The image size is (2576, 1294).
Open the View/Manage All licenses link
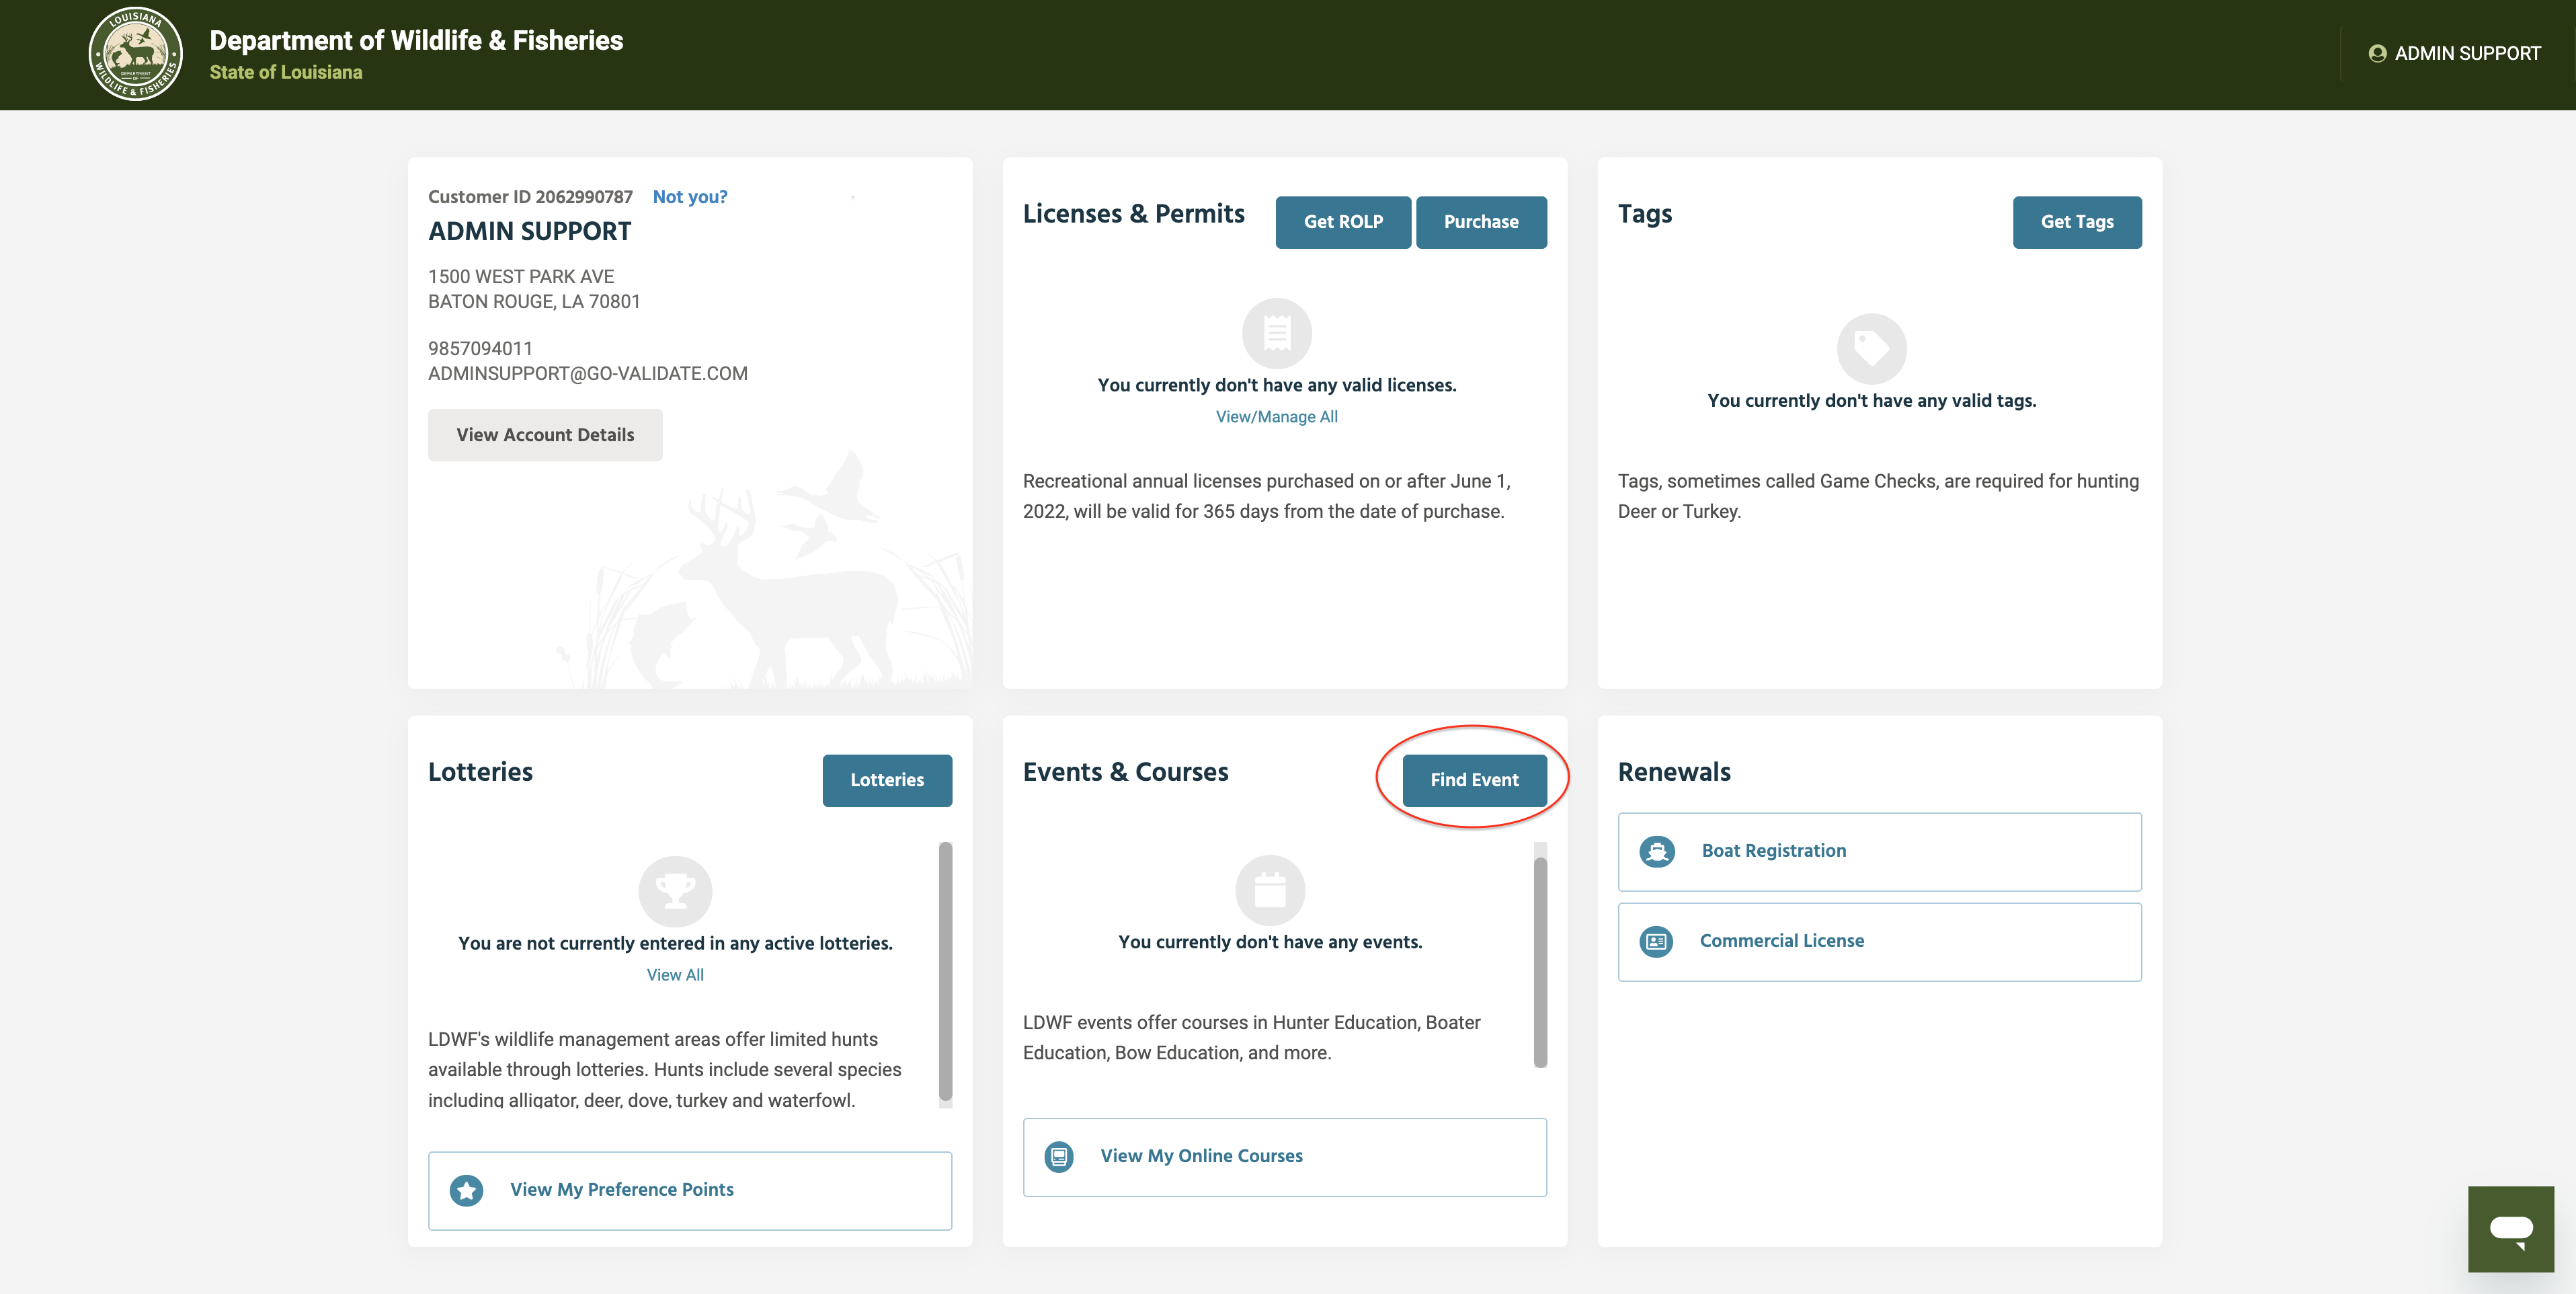(x=1276, y=418)
